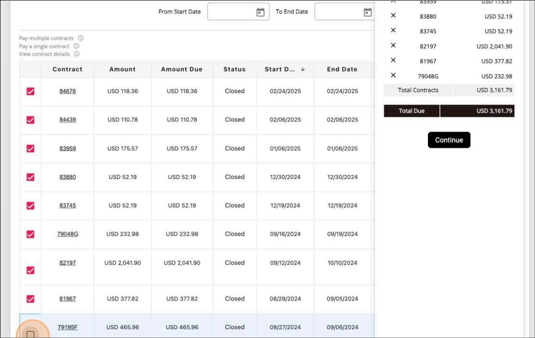Viewport: 535px width, 338px height.
Task: Click the Contract column header
Action: click(67, 69)
